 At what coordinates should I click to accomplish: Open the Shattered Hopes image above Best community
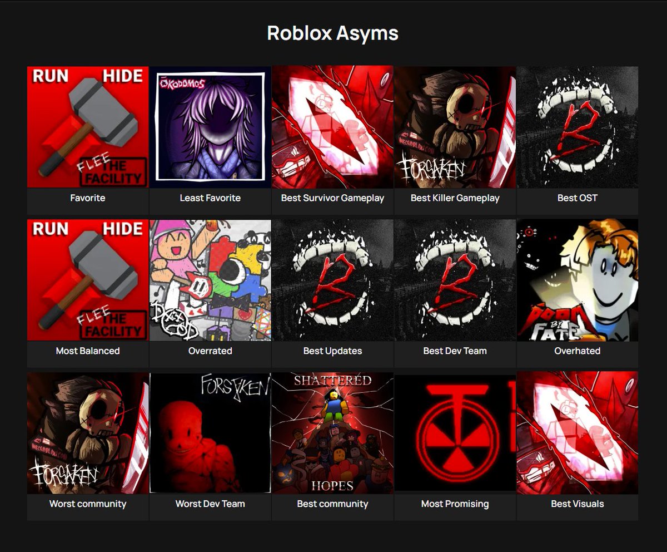(x=332, y=433)
